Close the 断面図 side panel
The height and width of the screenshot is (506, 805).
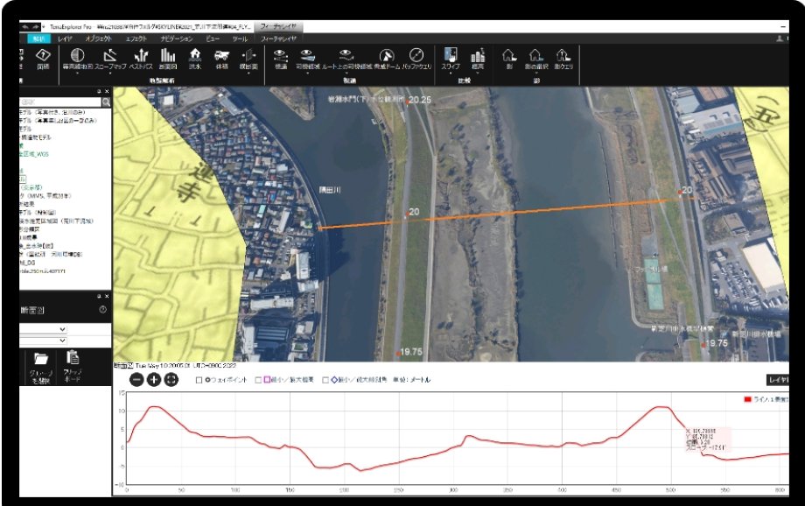click(x=107, y=297)
